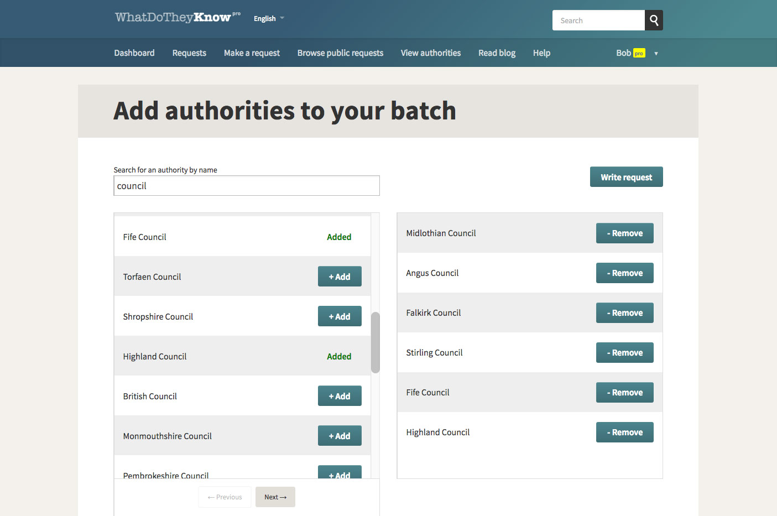This screenshot has width=777, height=516.
Task: Add Monmouthshire Council to the batch
Action: 340,436
